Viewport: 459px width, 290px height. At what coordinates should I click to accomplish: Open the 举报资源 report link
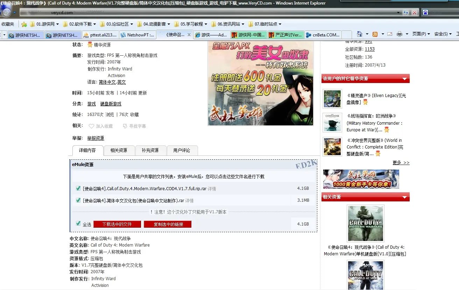tap(95, 138)
